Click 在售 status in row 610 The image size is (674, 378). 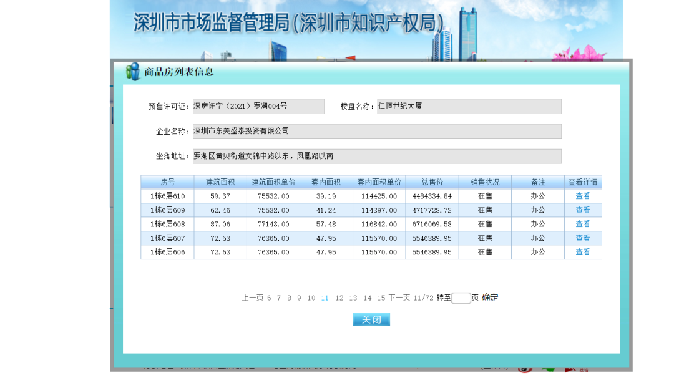coord(485,196)
